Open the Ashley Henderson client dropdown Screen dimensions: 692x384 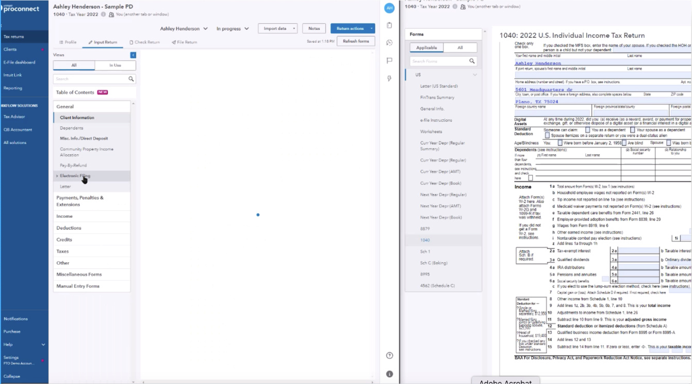pyautogui.click(x=184, y=28)
